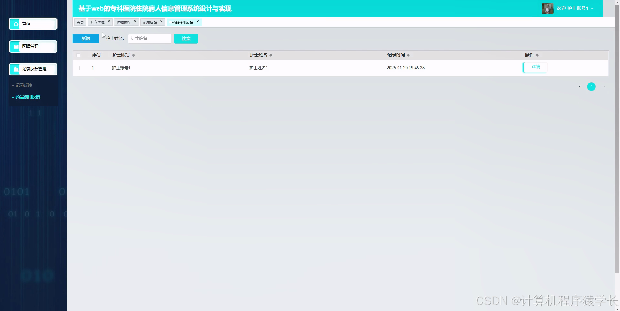
Task: Open 首页 in the sidebar menu
Action: click(33, 24)
